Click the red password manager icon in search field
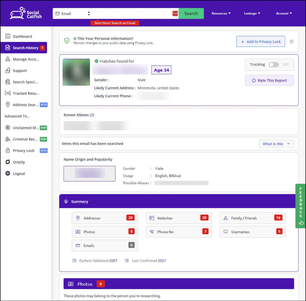 [175, 13]
